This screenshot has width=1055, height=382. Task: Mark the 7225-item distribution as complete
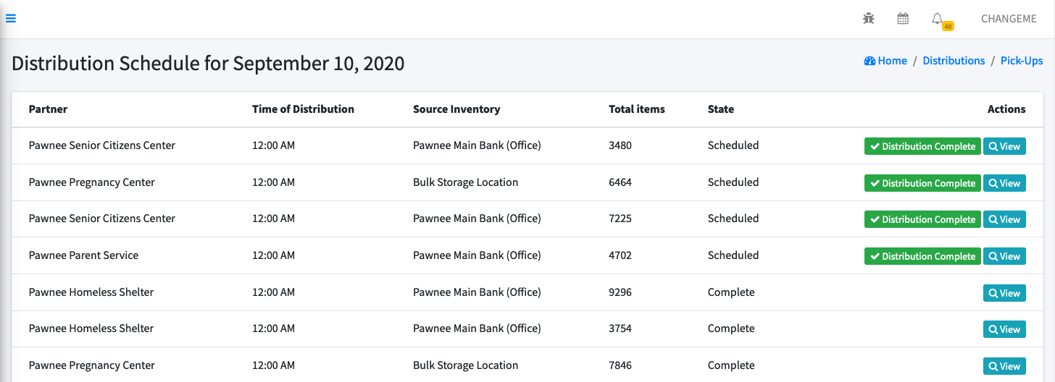[922, 219]
